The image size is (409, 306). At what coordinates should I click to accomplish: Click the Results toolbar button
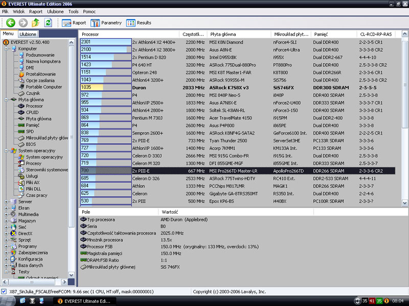point(139,23)
